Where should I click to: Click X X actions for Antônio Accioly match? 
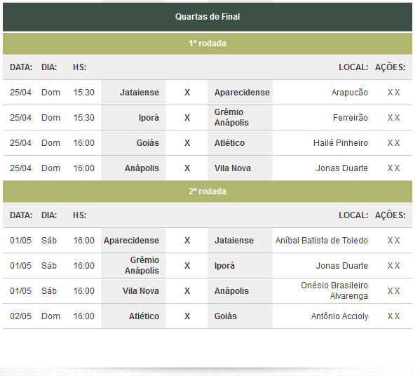(x=393, y=316)
